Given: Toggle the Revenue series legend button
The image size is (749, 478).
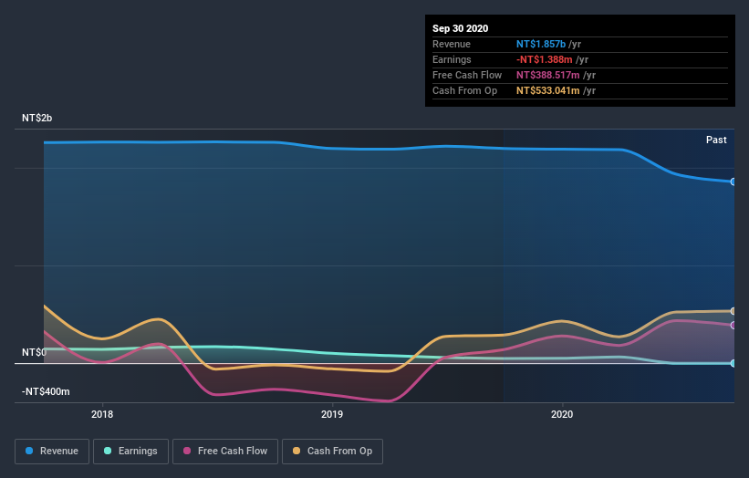Looking at the screenshot, I should 52,452.
